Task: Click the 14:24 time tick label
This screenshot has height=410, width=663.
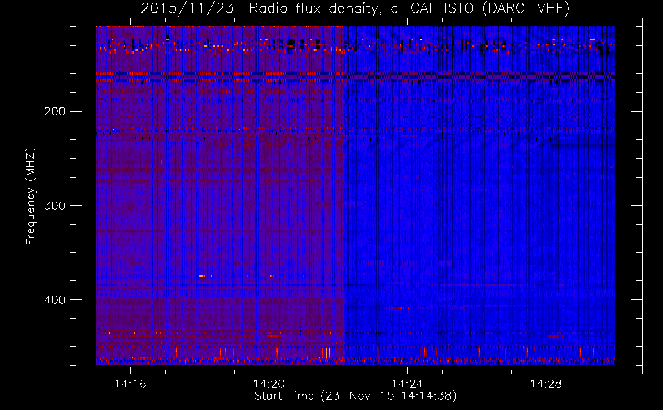Action: point(407,384)
